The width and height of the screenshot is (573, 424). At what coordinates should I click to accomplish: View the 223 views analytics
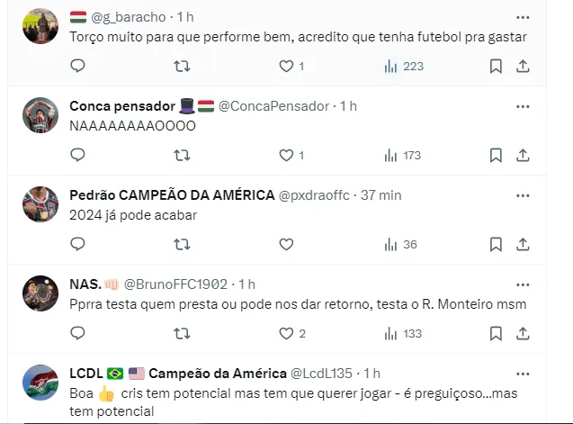[403, 67]
